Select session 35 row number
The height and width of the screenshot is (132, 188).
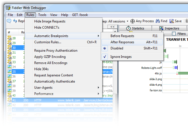(x=14, y=72)
